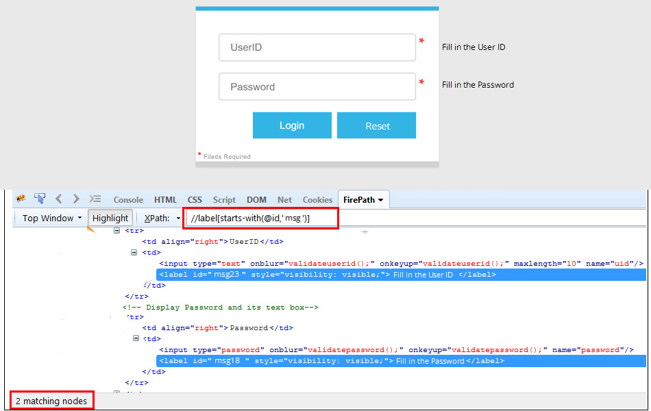Click 'Fill in the Password' page message
651x411 pixels.
[478, 85]
